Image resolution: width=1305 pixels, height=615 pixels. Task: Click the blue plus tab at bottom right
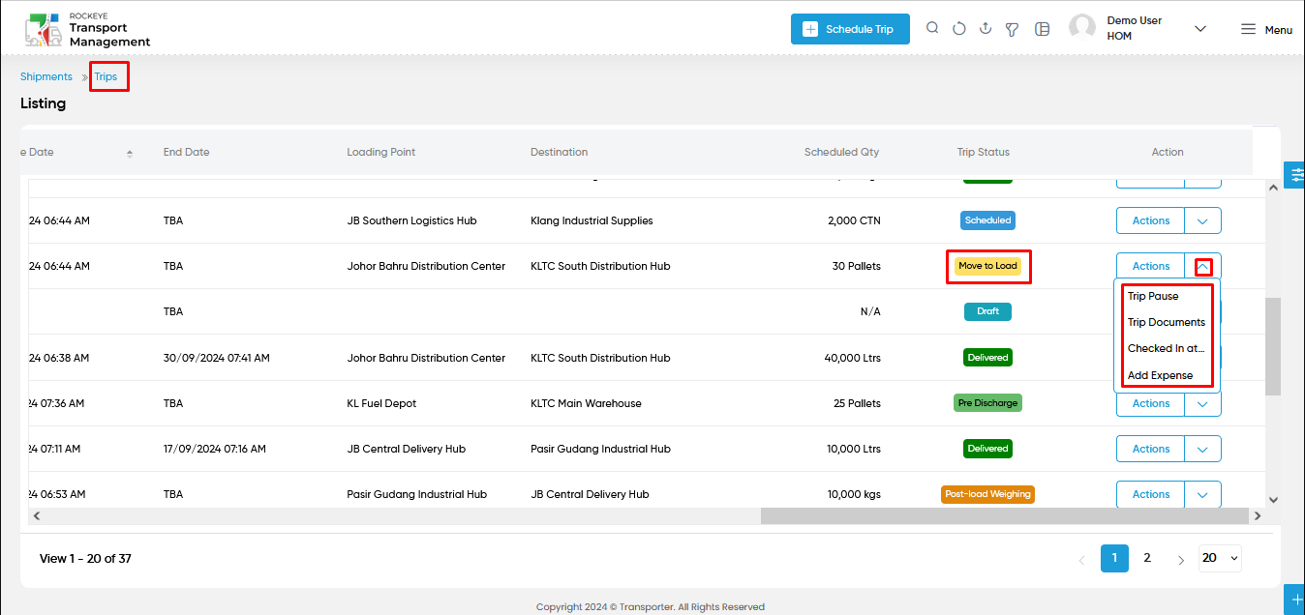[x=1295, y=600]
